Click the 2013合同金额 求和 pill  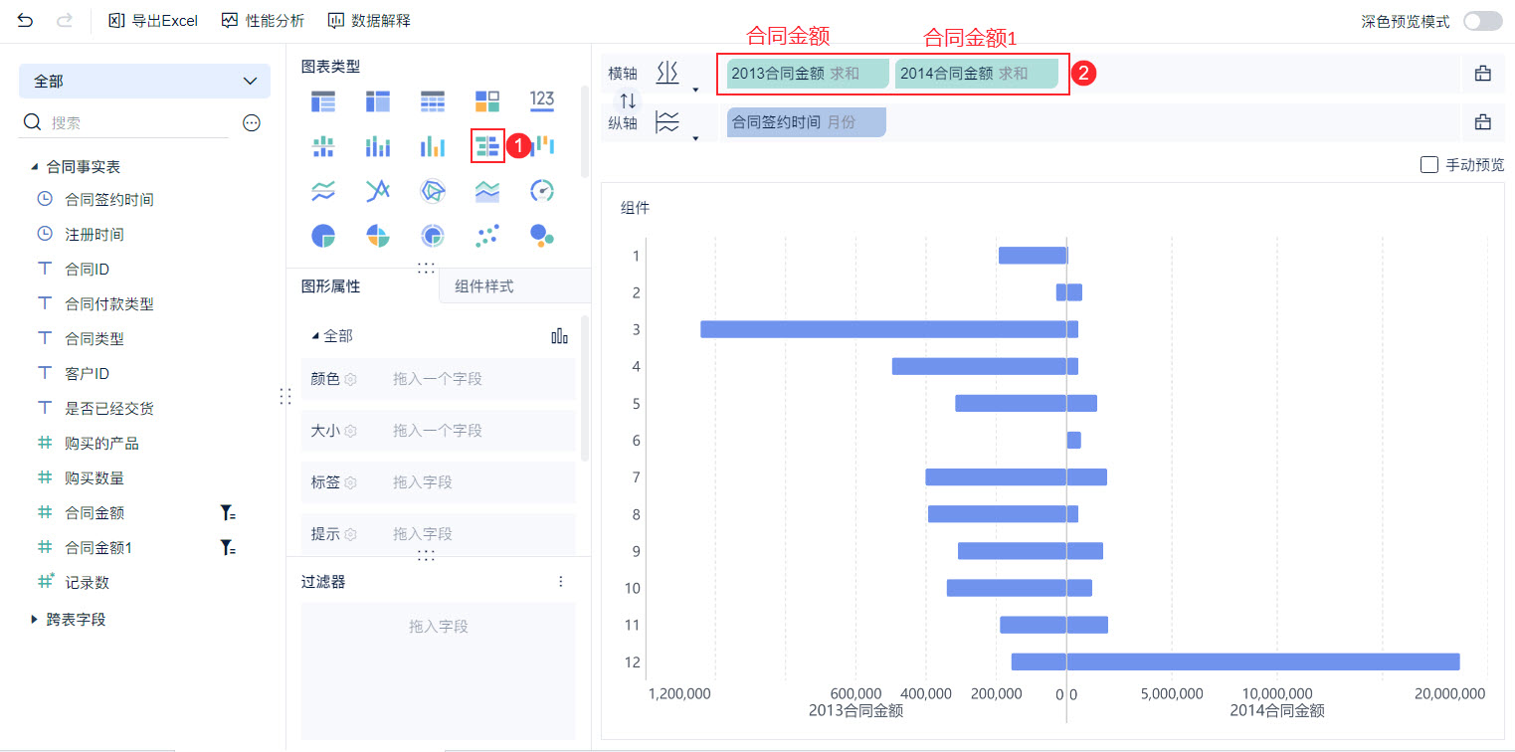coord(808,73)
